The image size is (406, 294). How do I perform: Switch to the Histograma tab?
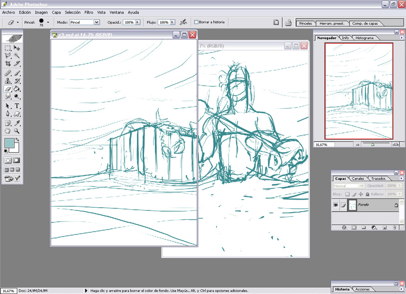point(364,38)
